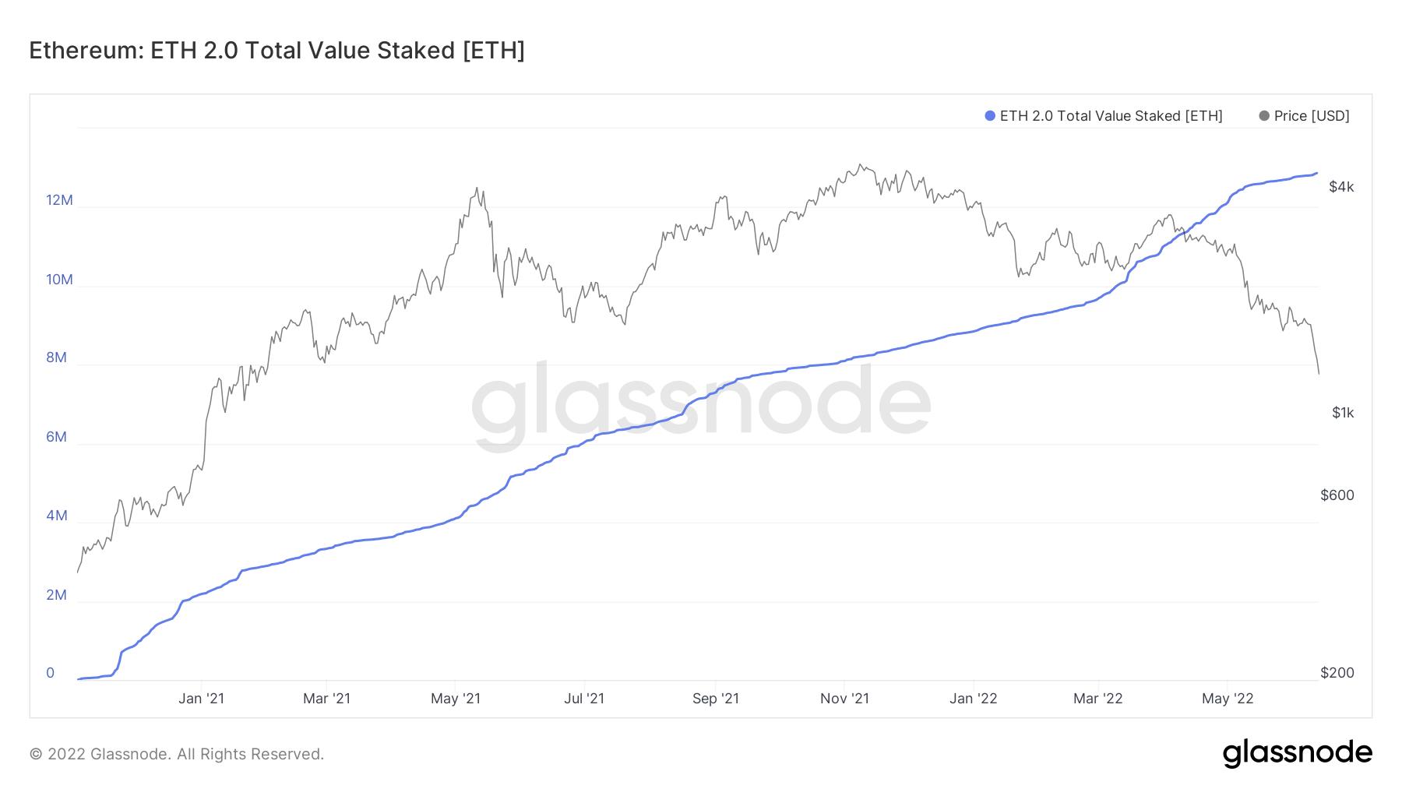The width and height of the screenshot is (1402, 789).
Task: Click the Jan '22 axis label
Action: [x=973, y=698]
